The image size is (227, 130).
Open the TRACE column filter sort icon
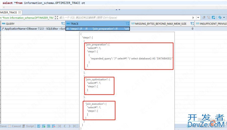[127, 24]
